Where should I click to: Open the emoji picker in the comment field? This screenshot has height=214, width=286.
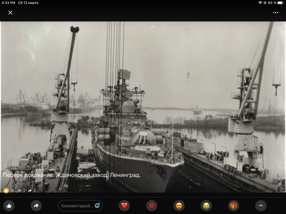(97, 205)
